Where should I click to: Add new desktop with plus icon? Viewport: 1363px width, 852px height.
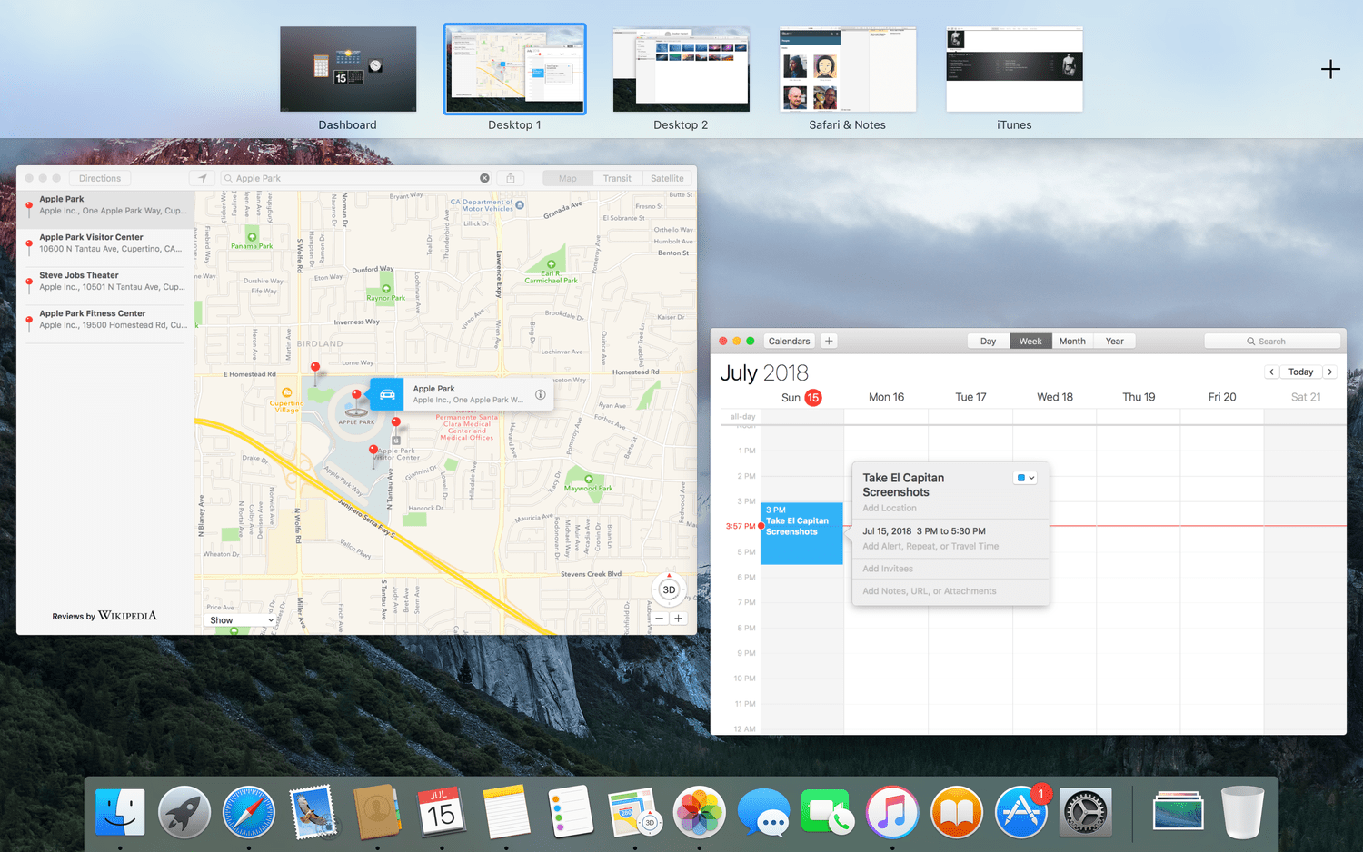point(1330,69)
